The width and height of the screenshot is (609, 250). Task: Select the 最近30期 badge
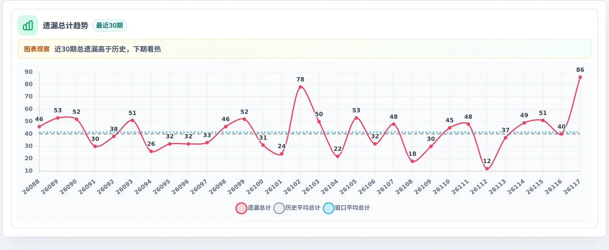(109, 26)
